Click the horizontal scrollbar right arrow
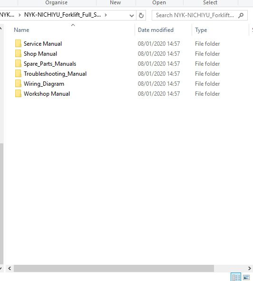This screenshot has height=281, width=253. [x=249, y=268]
